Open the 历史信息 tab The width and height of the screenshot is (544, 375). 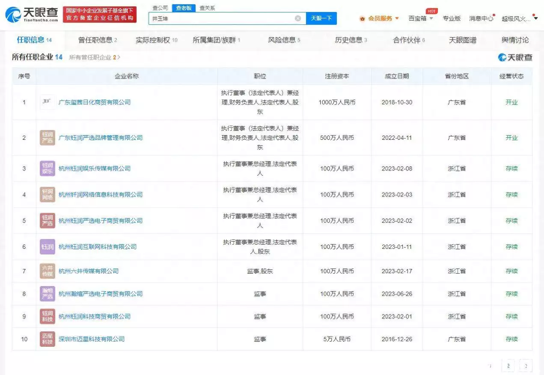(x=351, y=40)
